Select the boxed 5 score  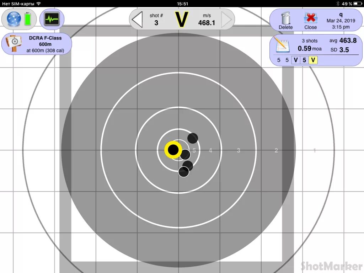[x=304, y=60]
